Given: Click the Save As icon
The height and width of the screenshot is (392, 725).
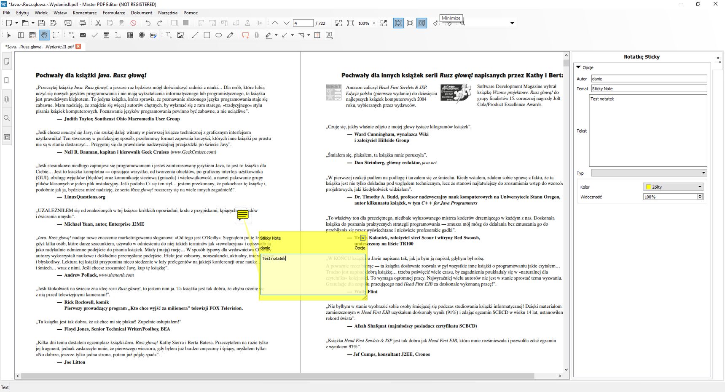Looking at the screenshot, I should click(x=53, y=23).
